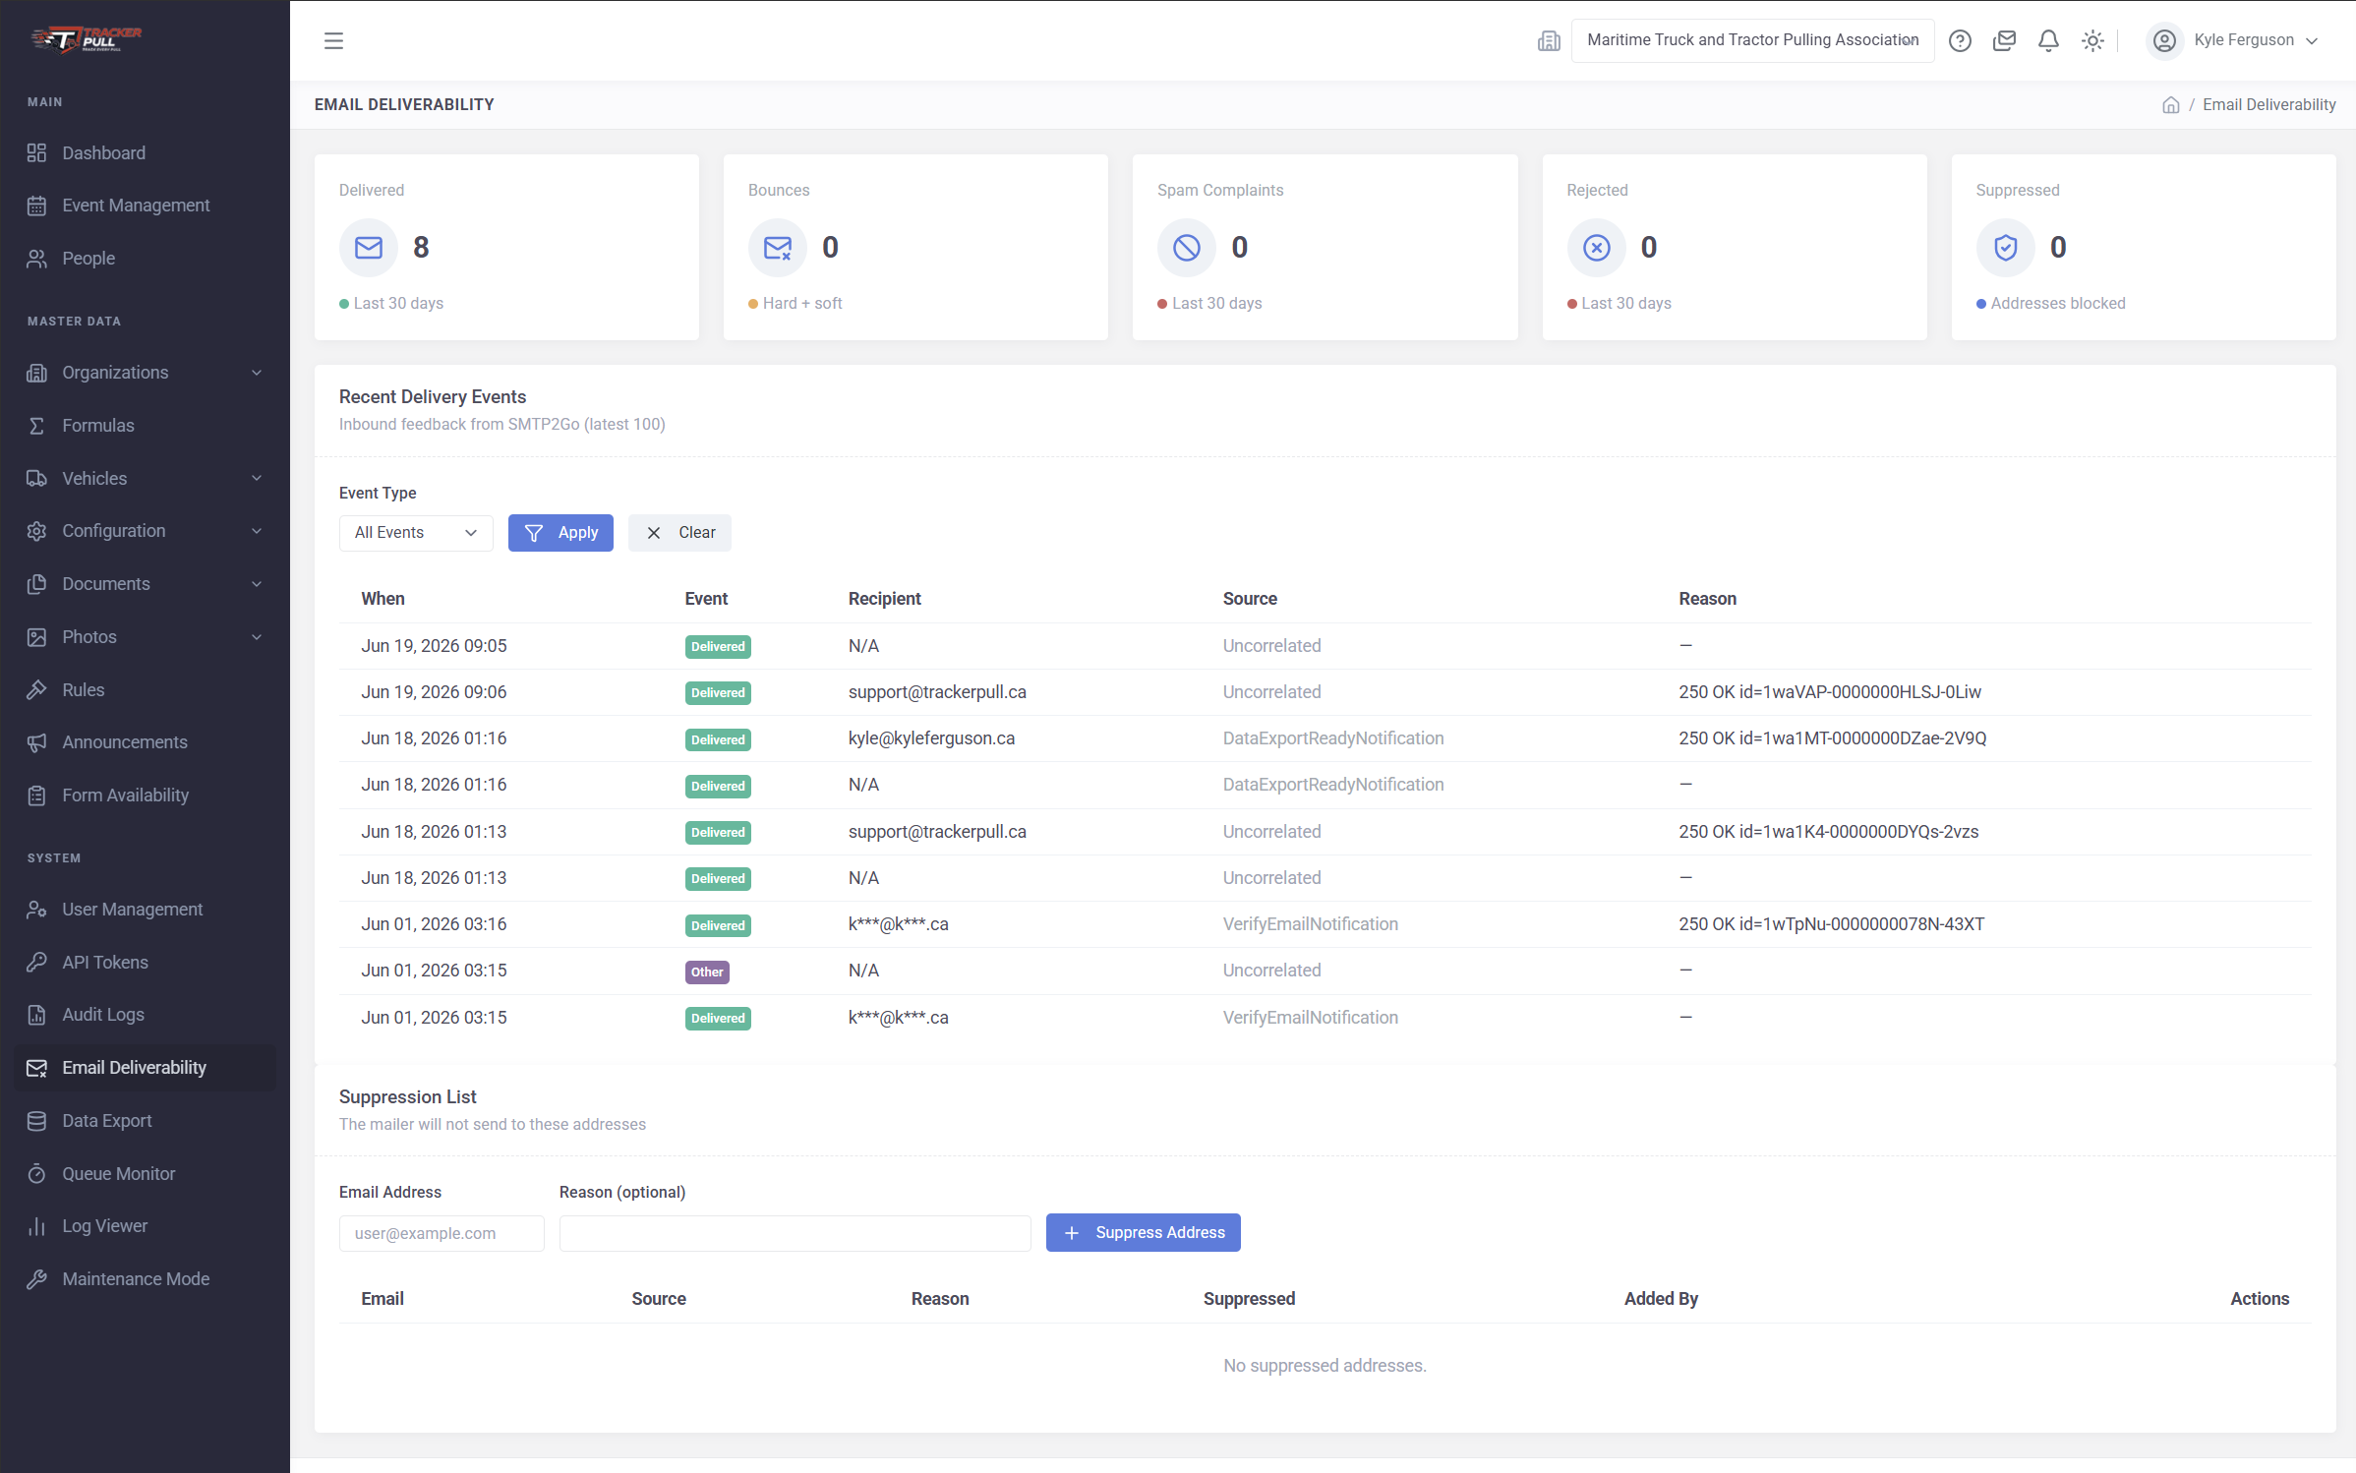Viewport: 2356px width, 1473px height.
Task: Focus the Email Address input field
Action: click(442, 1234)
